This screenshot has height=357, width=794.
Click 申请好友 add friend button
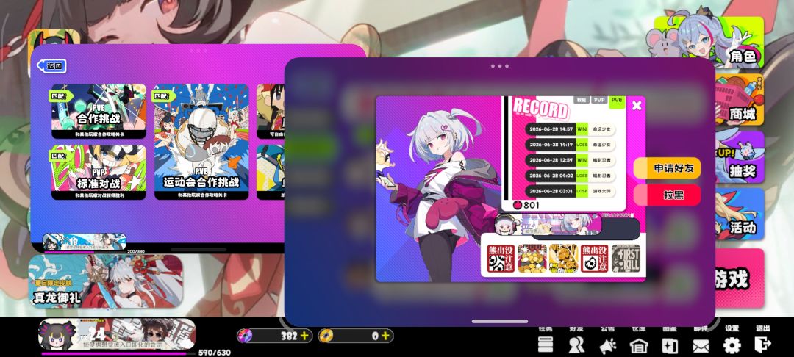pos(668,168)
